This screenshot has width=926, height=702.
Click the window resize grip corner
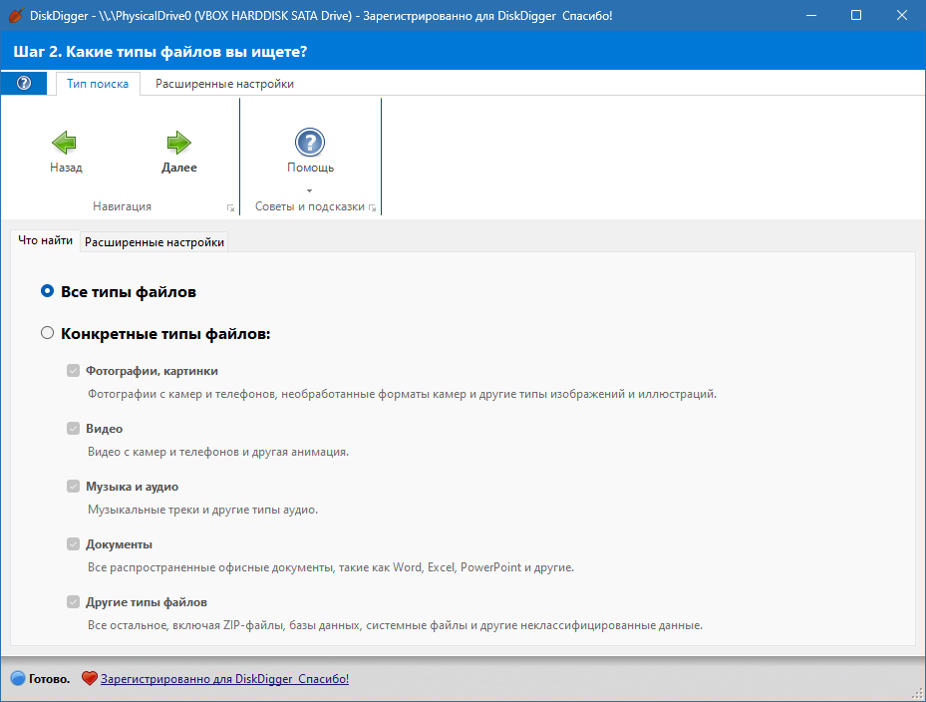point(917,693)
